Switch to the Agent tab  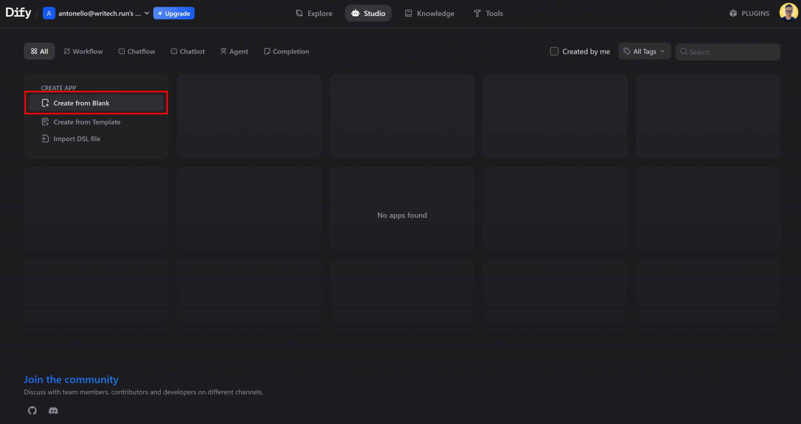tap(234, 51)
